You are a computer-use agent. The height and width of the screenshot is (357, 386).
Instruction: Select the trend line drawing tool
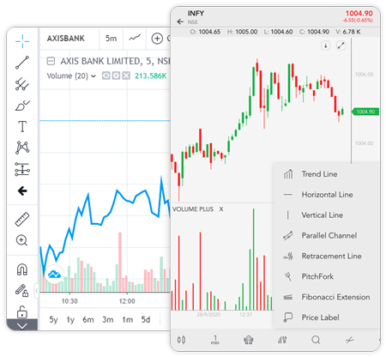pos(22,63)
